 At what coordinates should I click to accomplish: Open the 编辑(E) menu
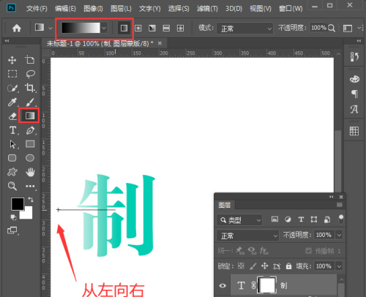click(x=65, y=9)
